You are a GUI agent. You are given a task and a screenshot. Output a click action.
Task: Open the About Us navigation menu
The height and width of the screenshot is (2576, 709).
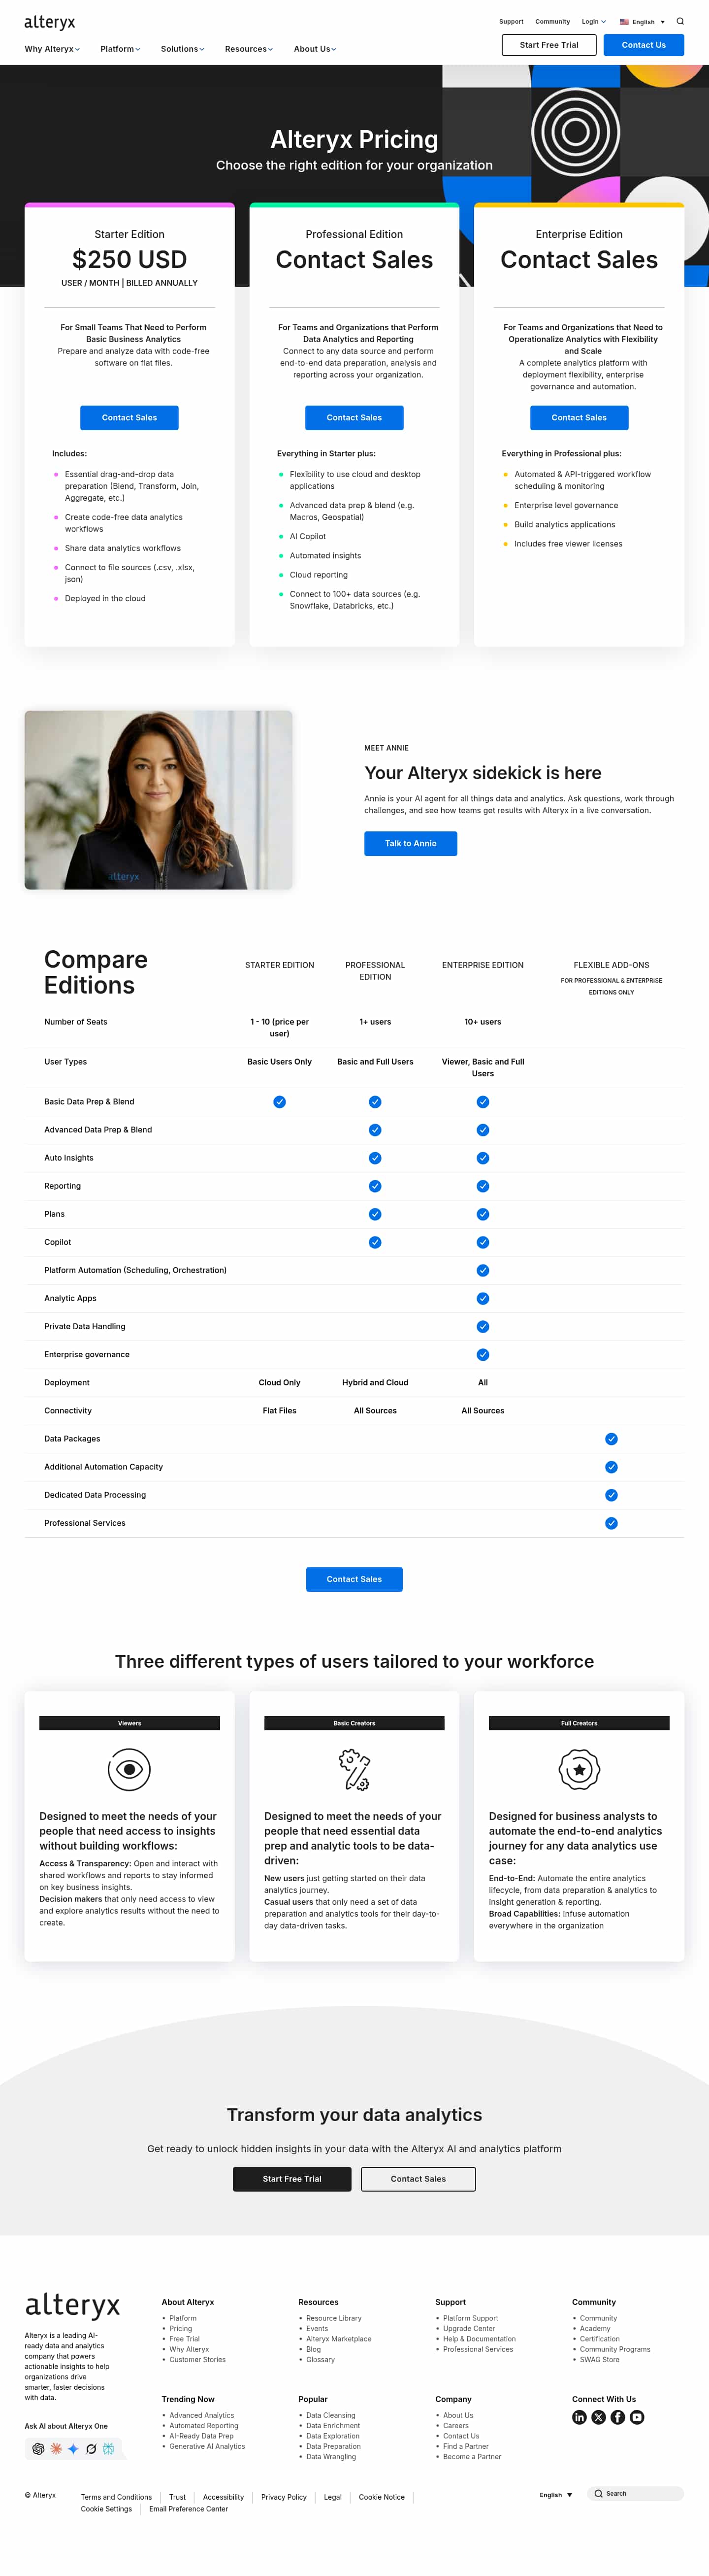[315, 49]
